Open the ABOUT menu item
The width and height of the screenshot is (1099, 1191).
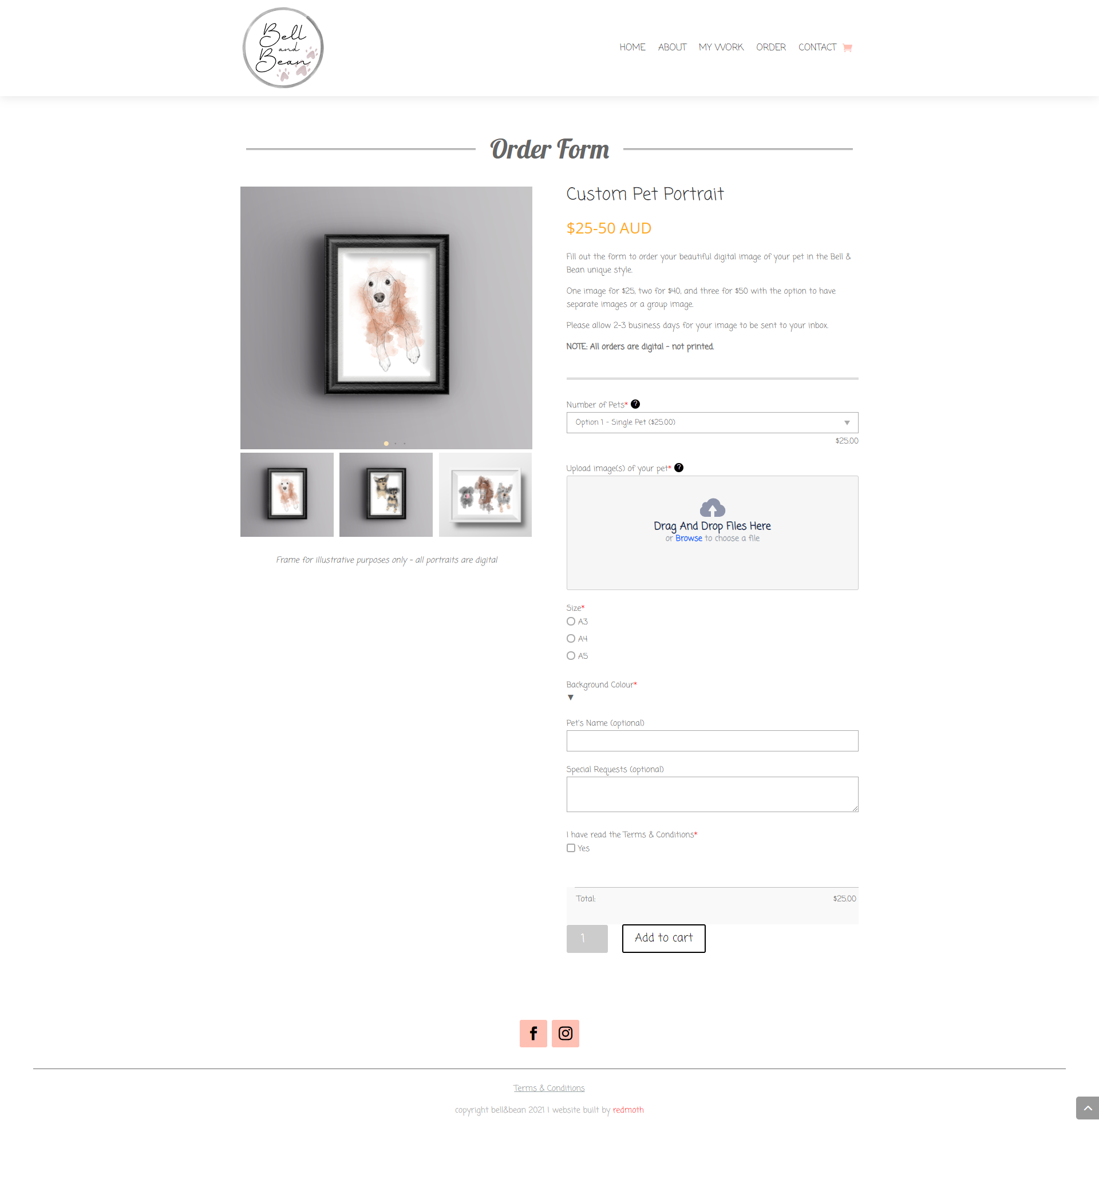(672, 47)
